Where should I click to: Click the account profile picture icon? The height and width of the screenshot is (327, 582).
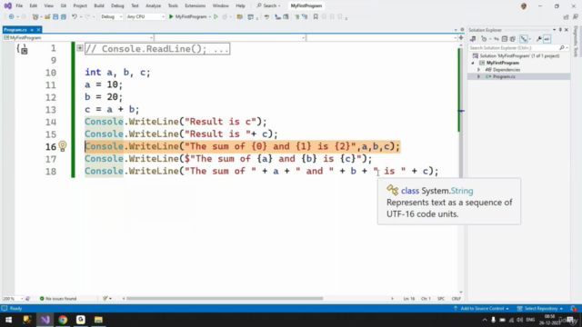(524, 6)
